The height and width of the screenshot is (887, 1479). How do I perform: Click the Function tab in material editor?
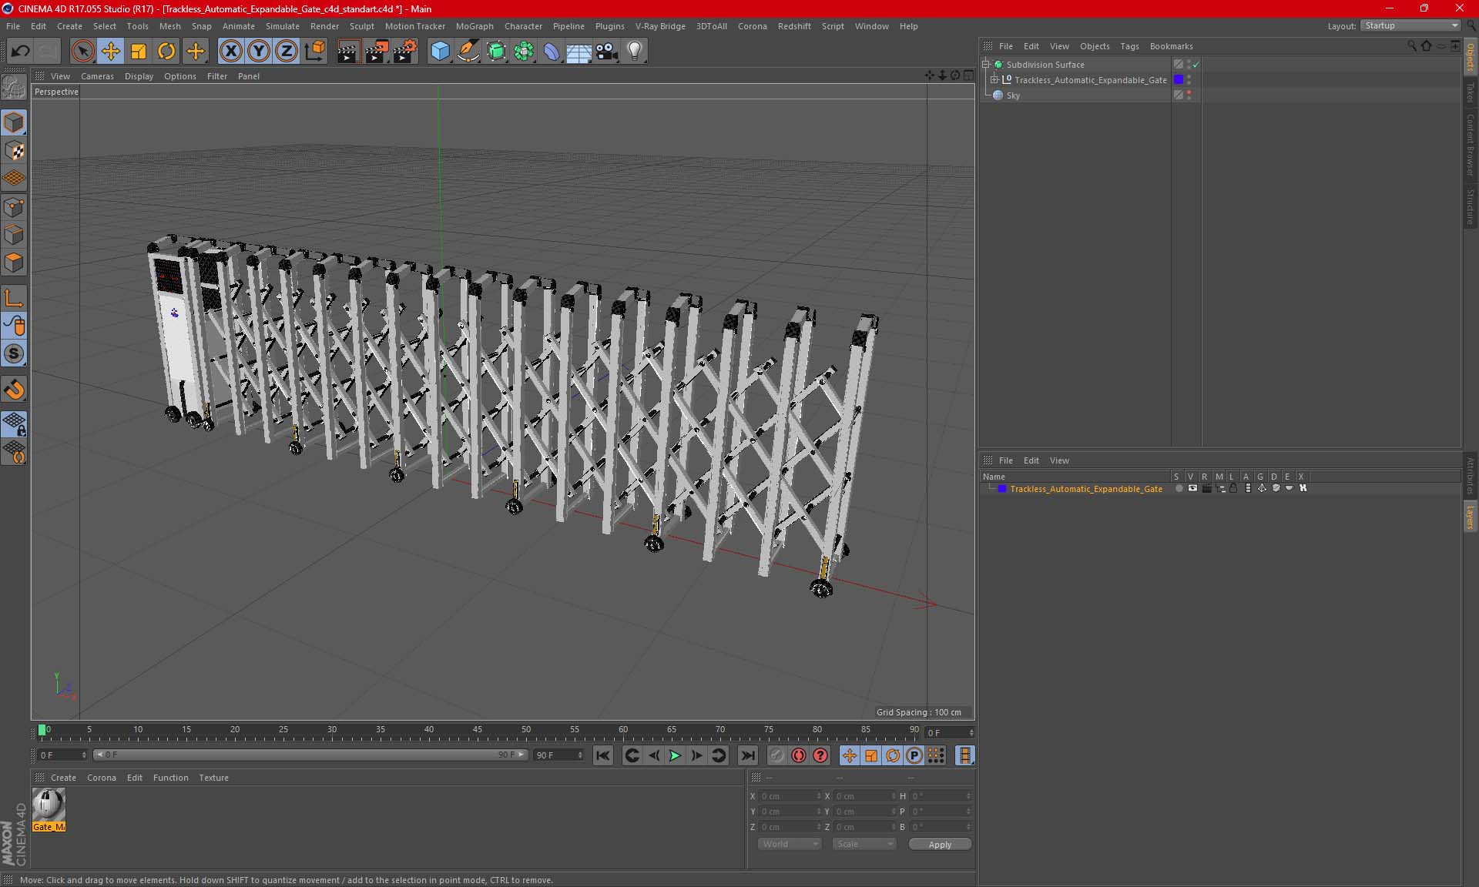[x=169, y=777]
